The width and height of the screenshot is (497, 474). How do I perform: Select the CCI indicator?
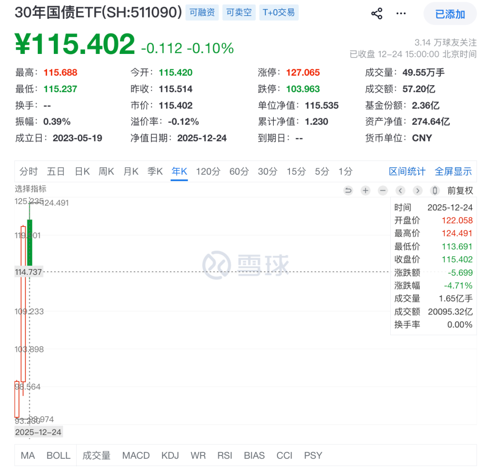point(284,455)
